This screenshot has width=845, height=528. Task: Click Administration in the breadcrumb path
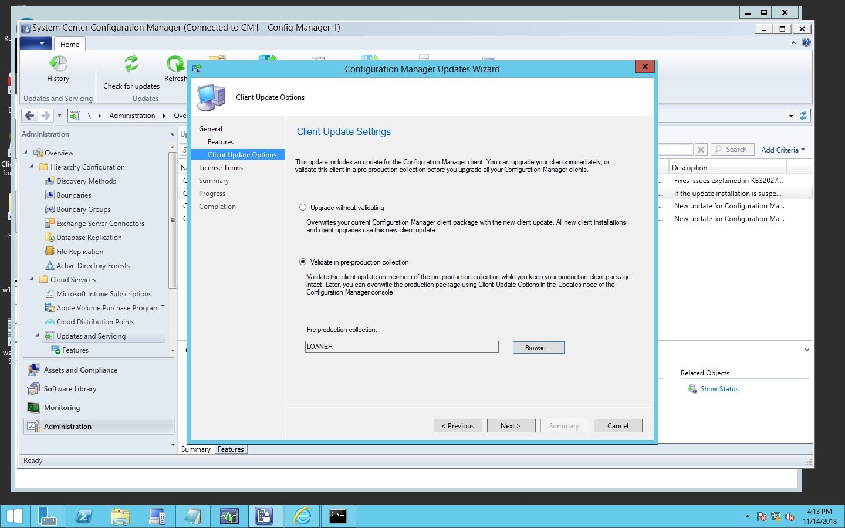pyautogui.click(x=132, y=116)
